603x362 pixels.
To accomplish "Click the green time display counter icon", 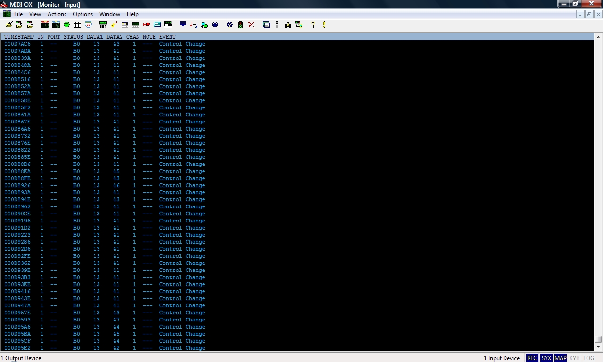I will point(136,25).
